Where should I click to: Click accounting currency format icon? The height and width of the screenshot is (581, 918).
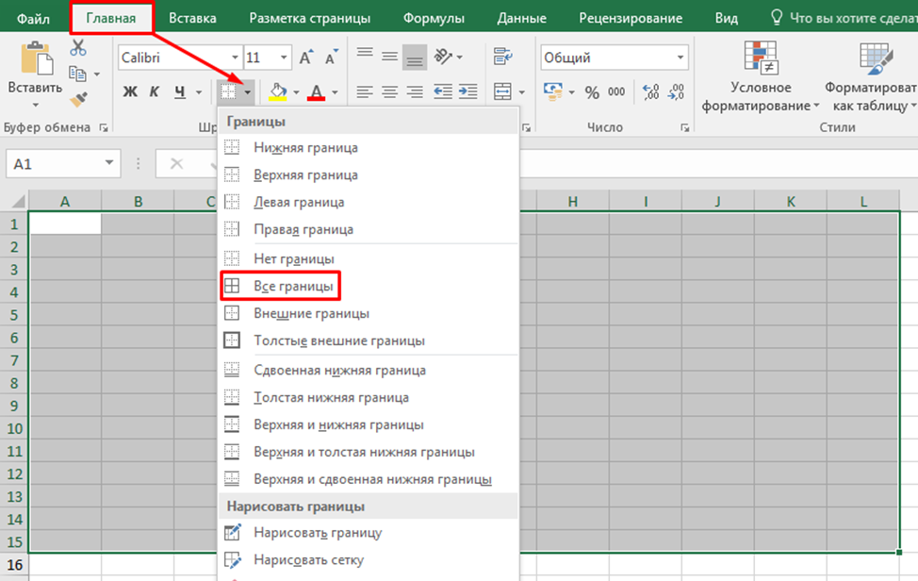tap(552, 91)
